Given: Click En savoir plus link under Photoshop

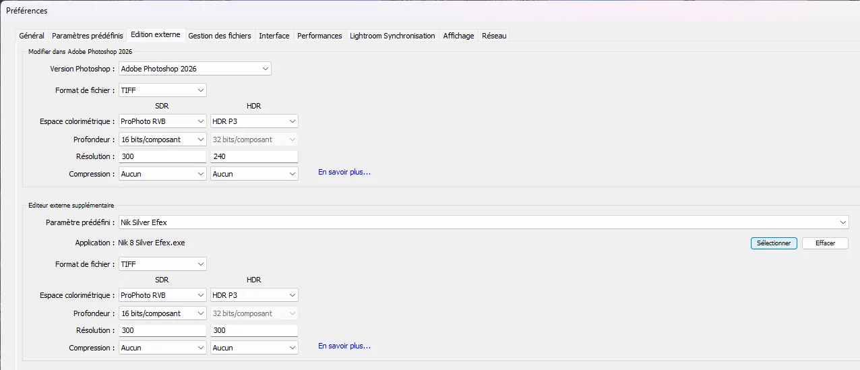Looking at the screenshot, I should [x=344, y=173].
